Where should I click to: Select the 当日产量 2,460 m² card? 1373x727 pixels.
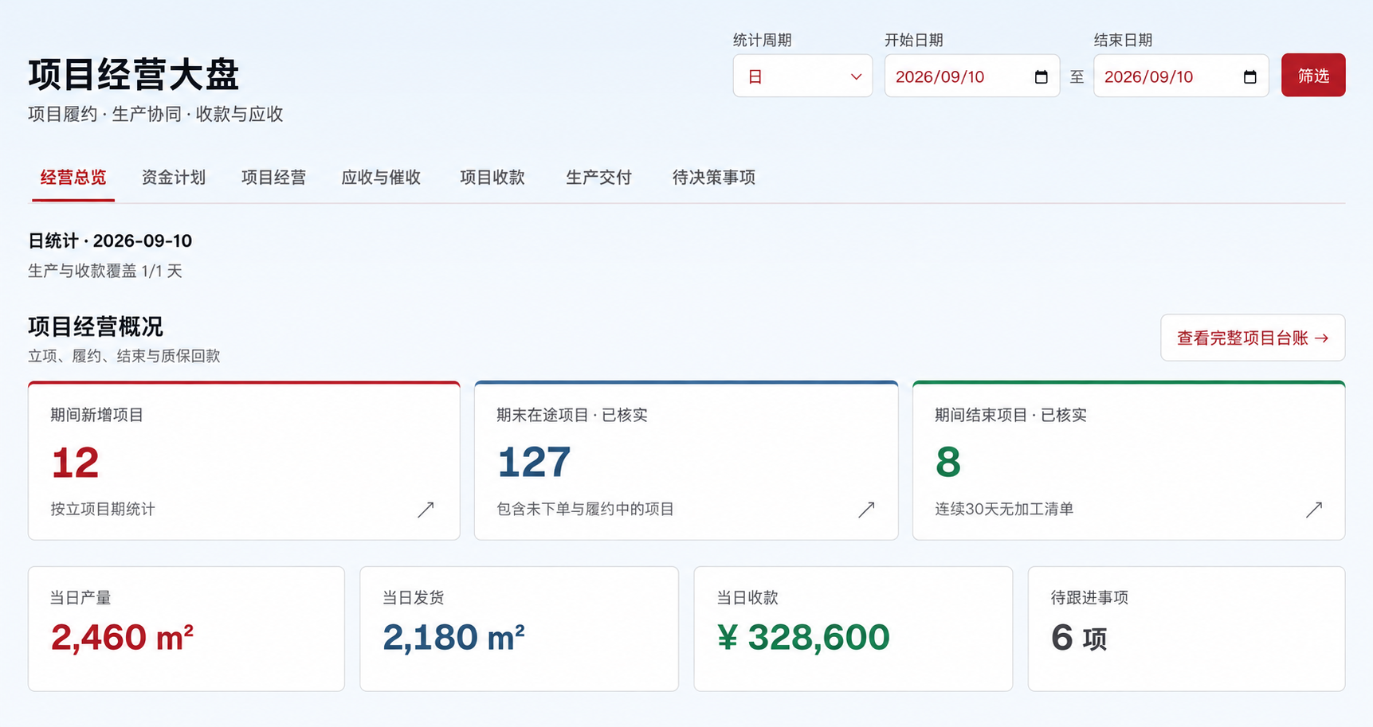click(x=186, y=629)
